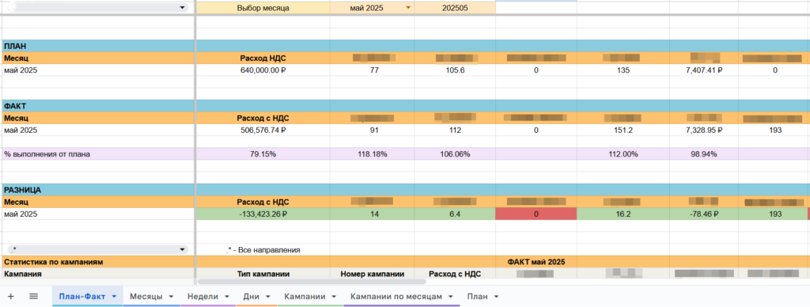The image size is (810, 307).
Task: Click the add sheet plus icon
Action: pos(11,296)
